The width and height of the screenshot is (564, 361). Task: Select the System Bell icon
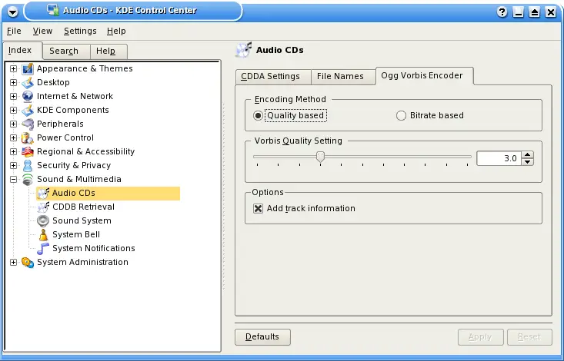(43, 234)
